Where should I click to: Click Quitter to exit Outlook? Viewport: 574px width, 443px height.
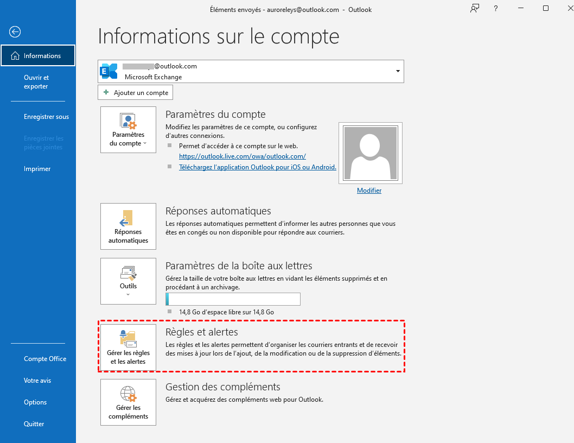tap(34, 423)
